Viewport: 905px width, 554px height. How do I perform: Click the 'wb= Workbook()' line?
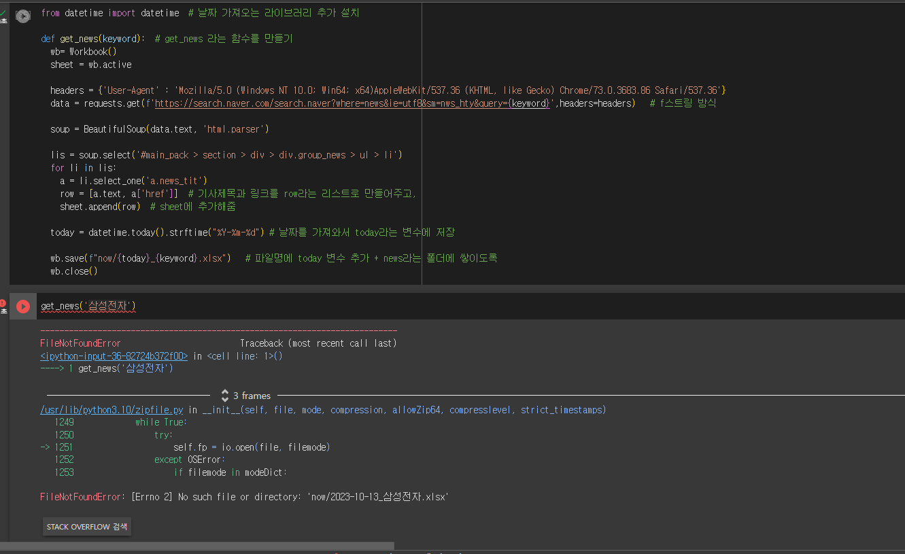pos(84,52)
